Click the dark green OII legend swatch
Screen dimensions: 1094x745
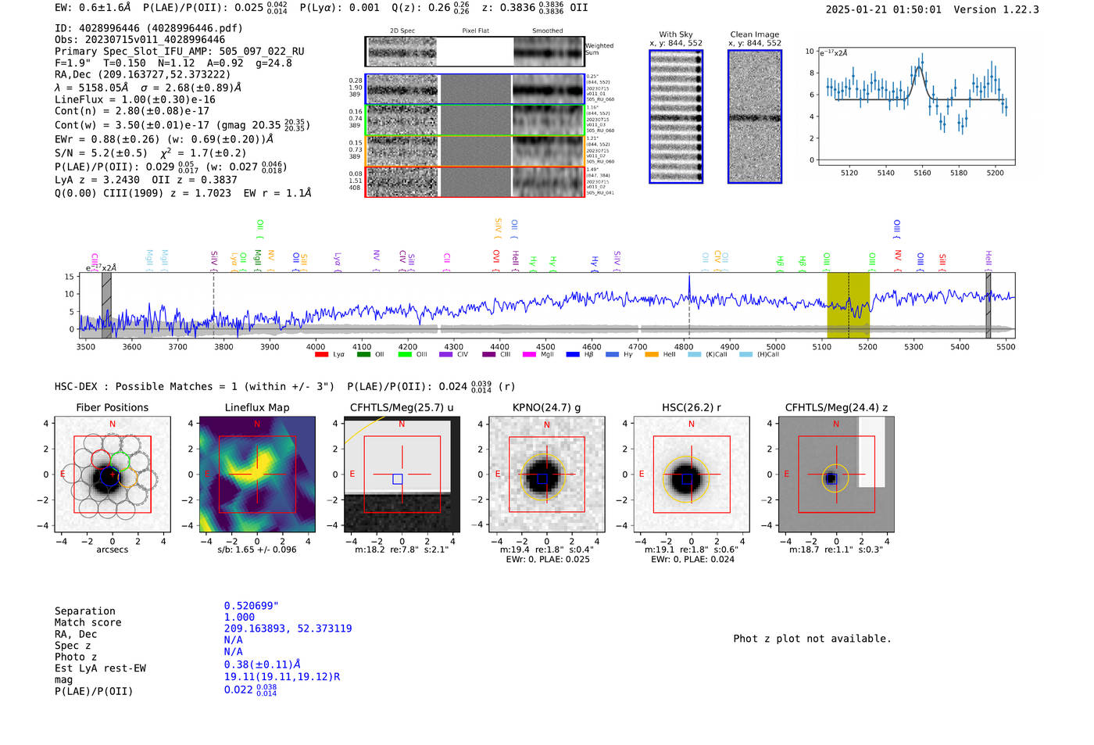[363, 355]
